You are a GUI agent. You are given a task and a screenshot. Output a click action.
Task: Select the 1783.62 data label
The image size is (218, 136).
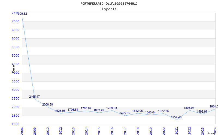[86, 108]
